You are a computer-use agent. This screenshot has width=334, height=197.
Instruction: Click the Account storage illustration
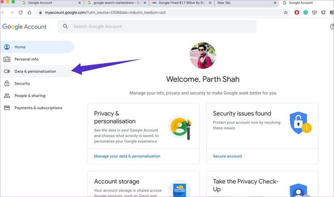(x=179, y=189)
